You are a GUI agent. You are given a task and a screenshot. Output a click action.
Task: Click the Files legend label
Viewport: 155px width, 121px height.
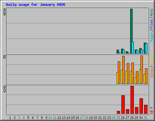coord(152,24)
